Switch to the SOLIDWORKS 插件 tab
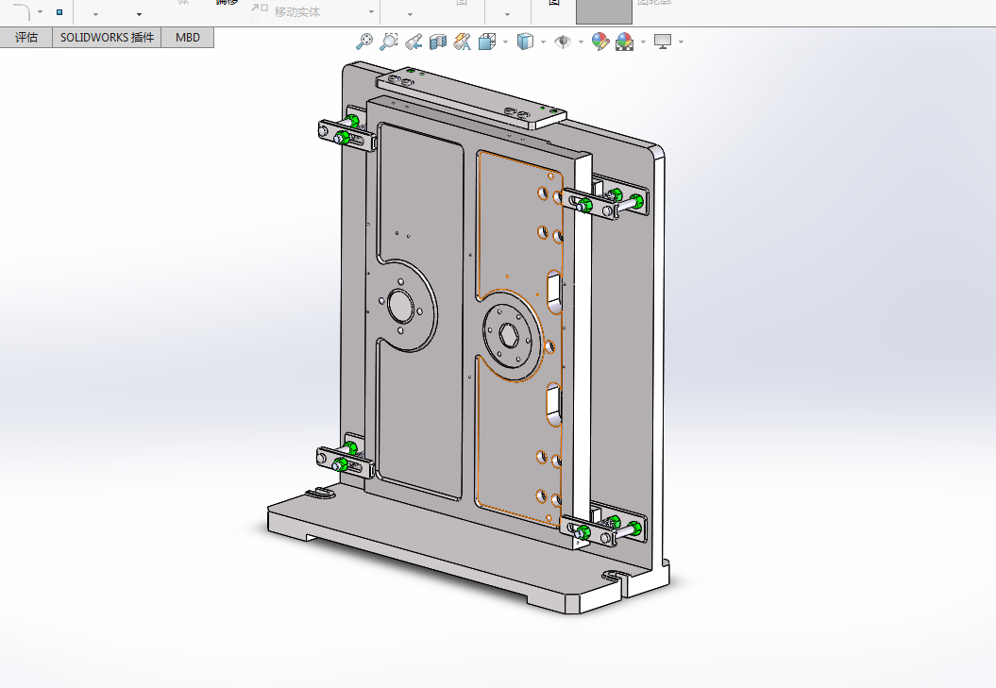Image resolution: width=996 pixels, height=688 pixels. coord(107,38)
